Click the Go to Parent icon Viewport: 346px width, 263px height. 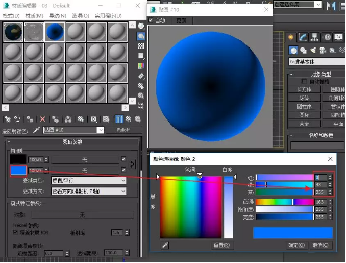(x=129, y=119)
